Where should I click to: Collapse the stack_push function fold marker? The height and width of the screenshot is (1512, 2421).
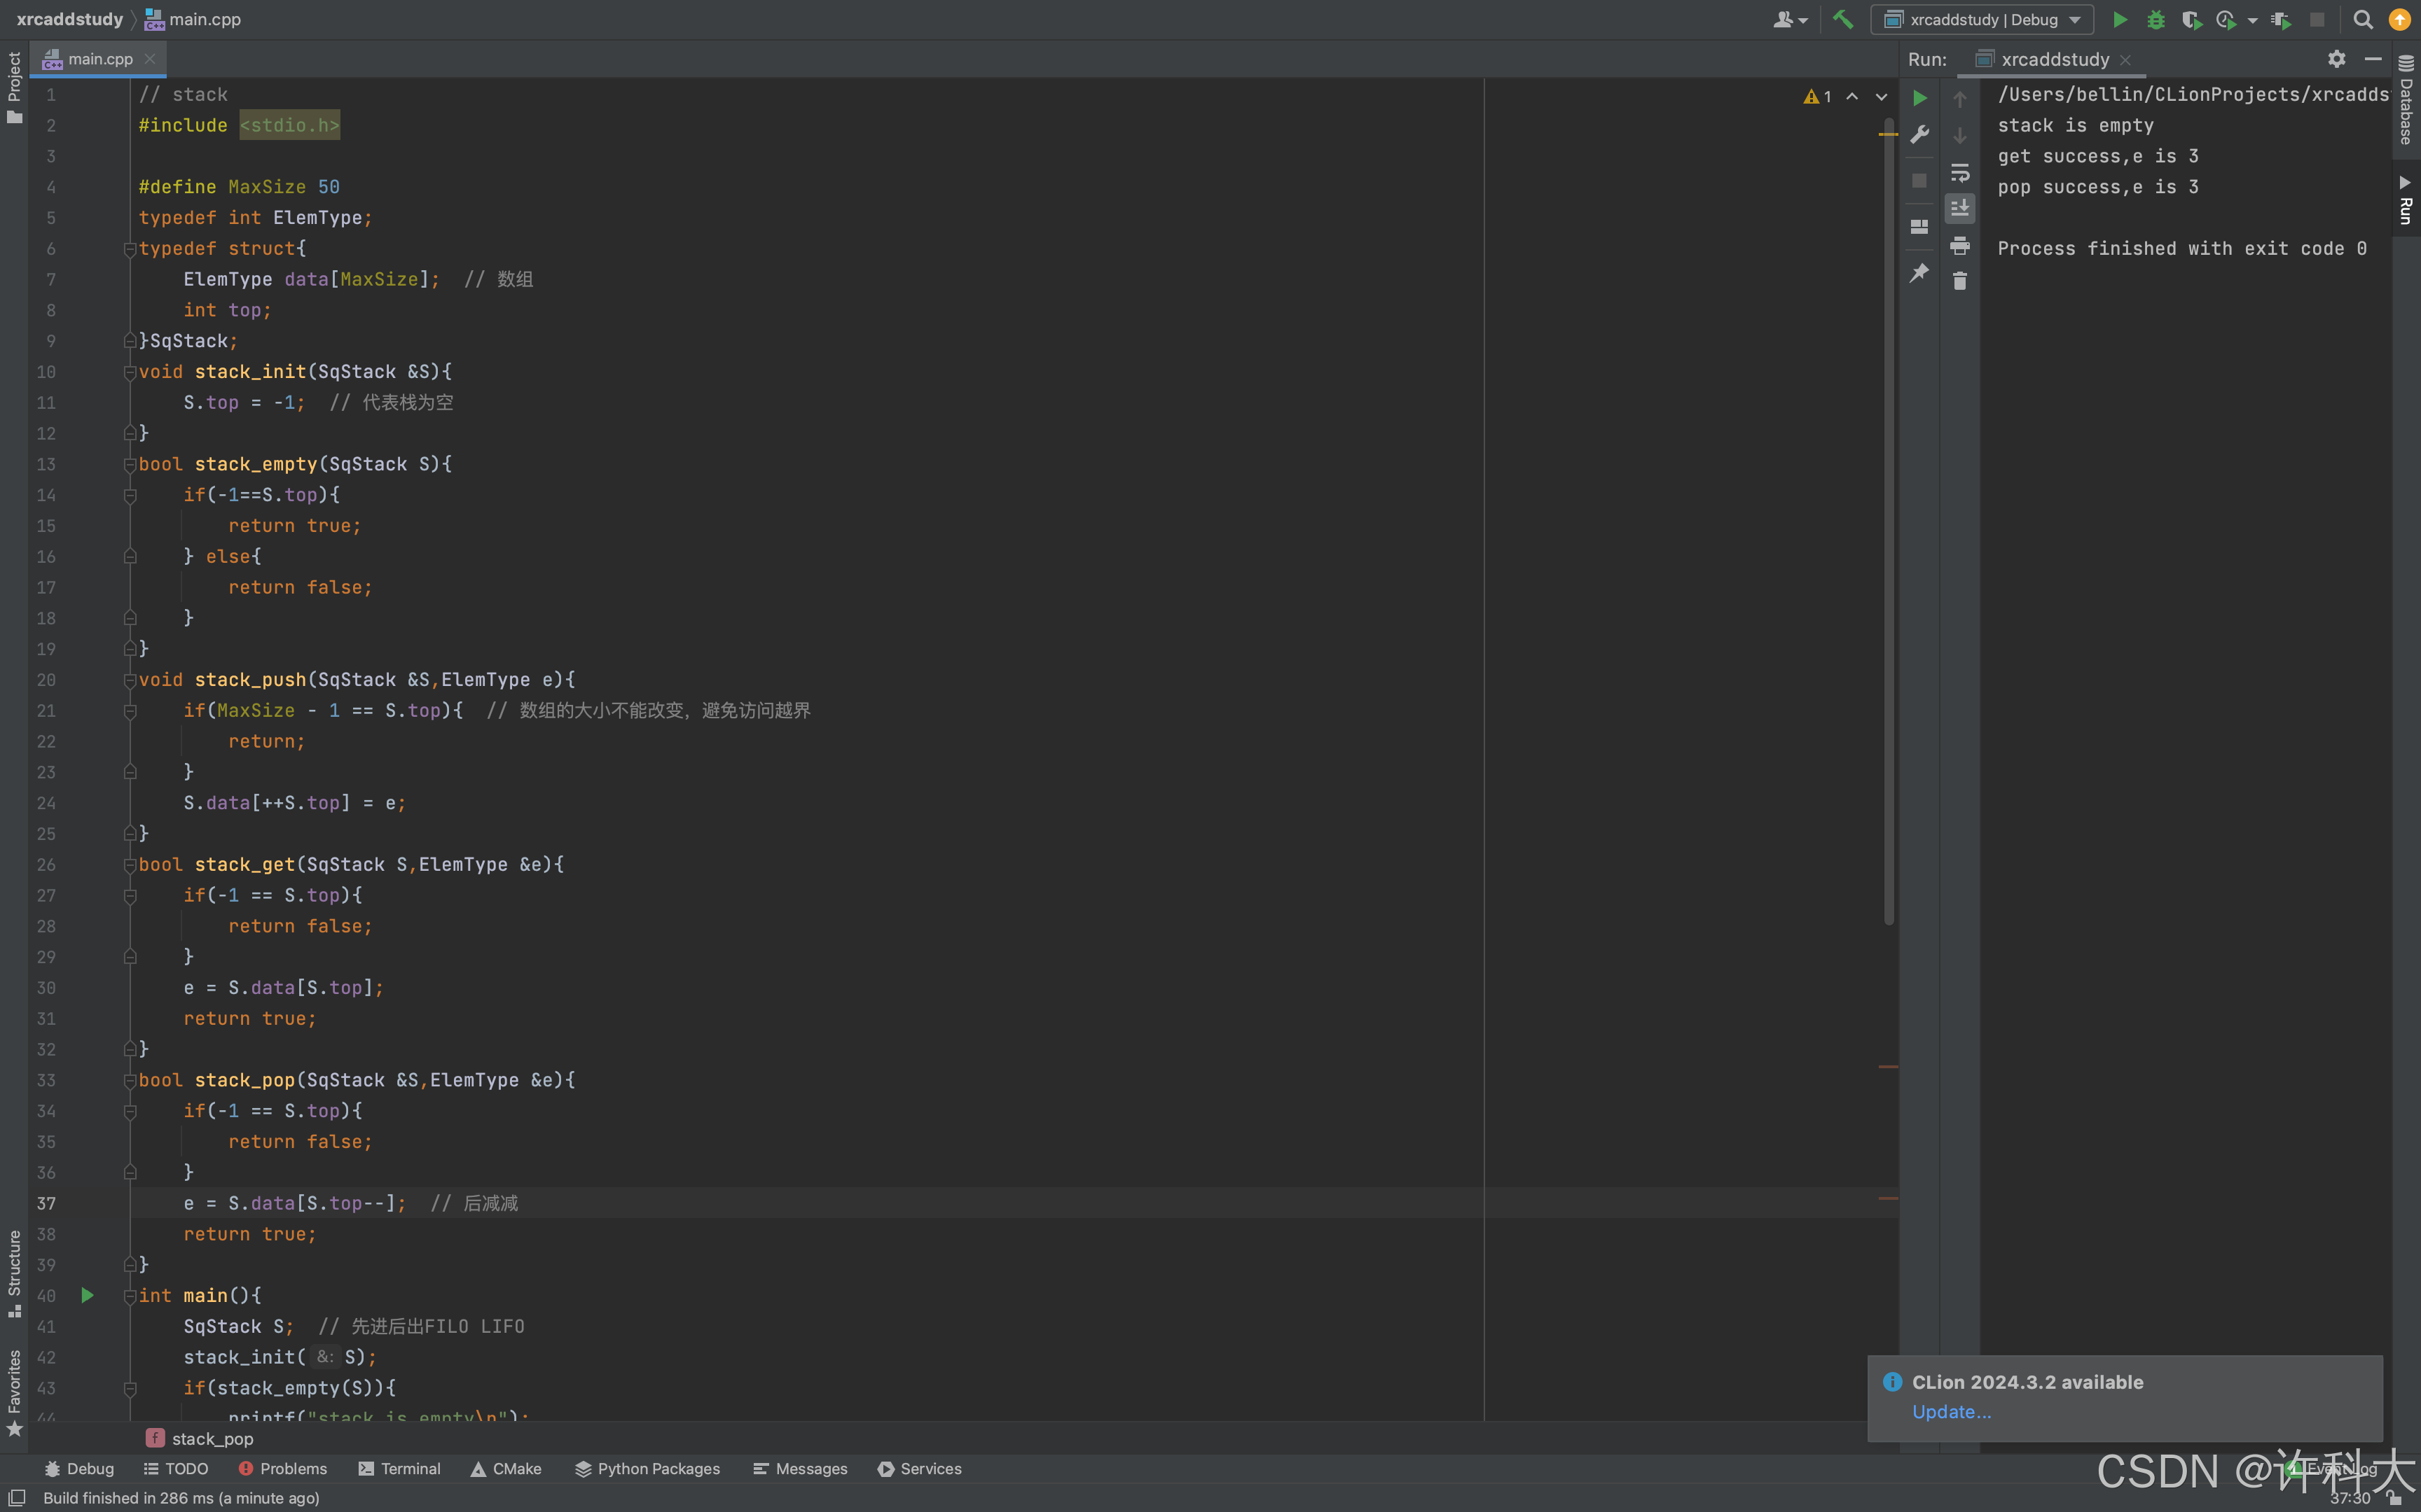(130, 680)
